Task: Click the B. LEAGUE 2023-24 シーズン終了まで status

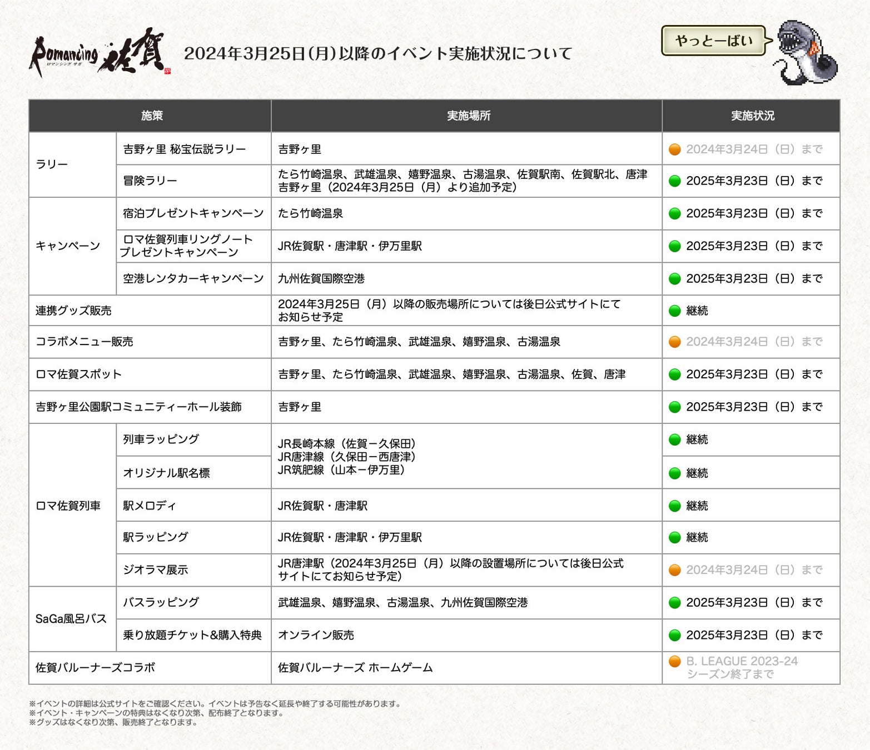Action: click(x=742, y=668)
